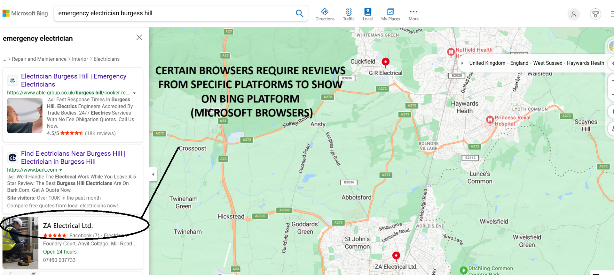
Task: Open the Able Group ad electrician photo
Action: tap(25, 115)
